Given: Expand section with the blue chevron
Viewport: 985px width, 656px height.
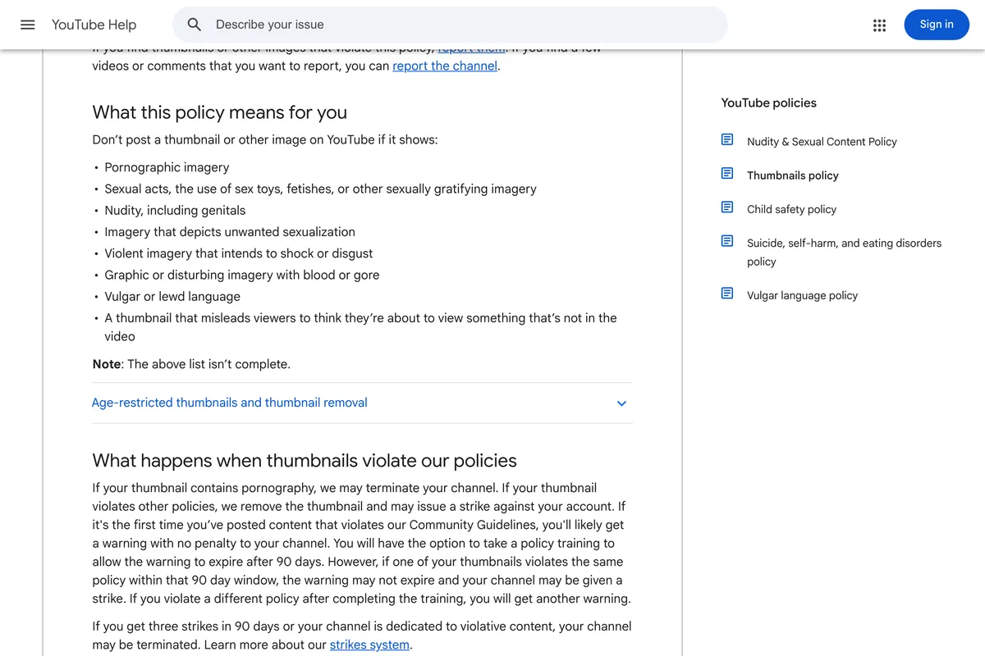Looking at the screenshot, I should (x=621, y=403).
